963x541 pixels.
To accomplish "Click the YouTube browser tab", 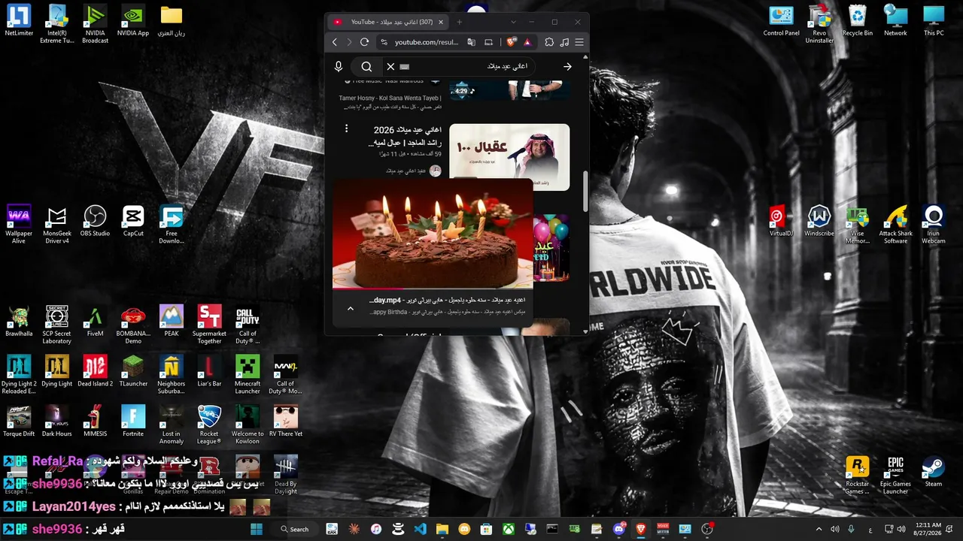I will pyautogui.click(x=390, y=22).
